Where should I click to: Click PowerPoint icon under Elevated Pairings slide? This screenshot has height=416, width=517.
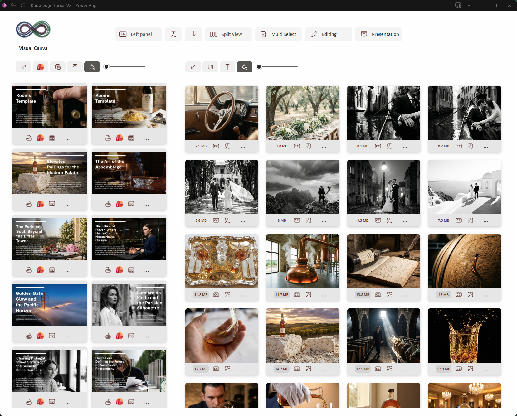(40, 204)
